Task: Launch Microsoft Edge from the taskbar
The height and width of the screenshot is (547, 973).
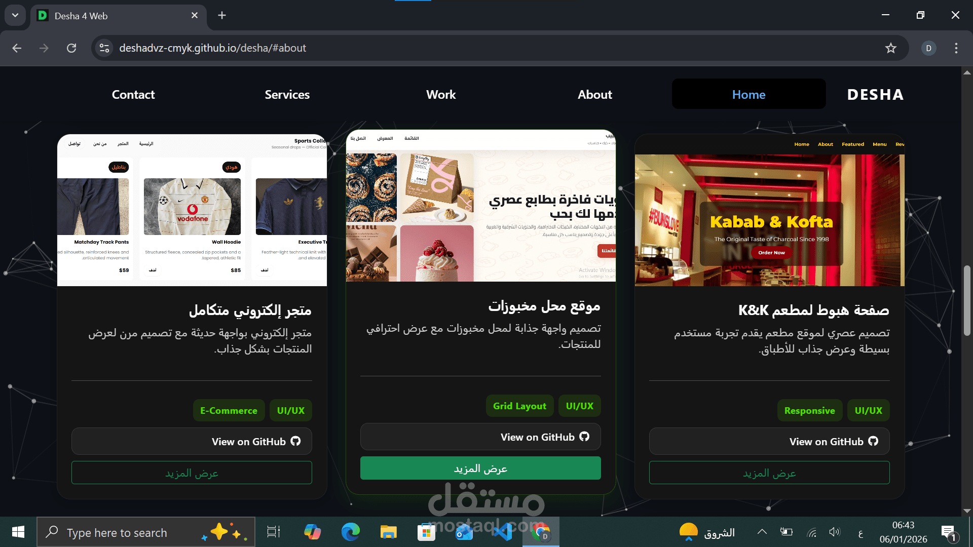Action: pos(350,532)
